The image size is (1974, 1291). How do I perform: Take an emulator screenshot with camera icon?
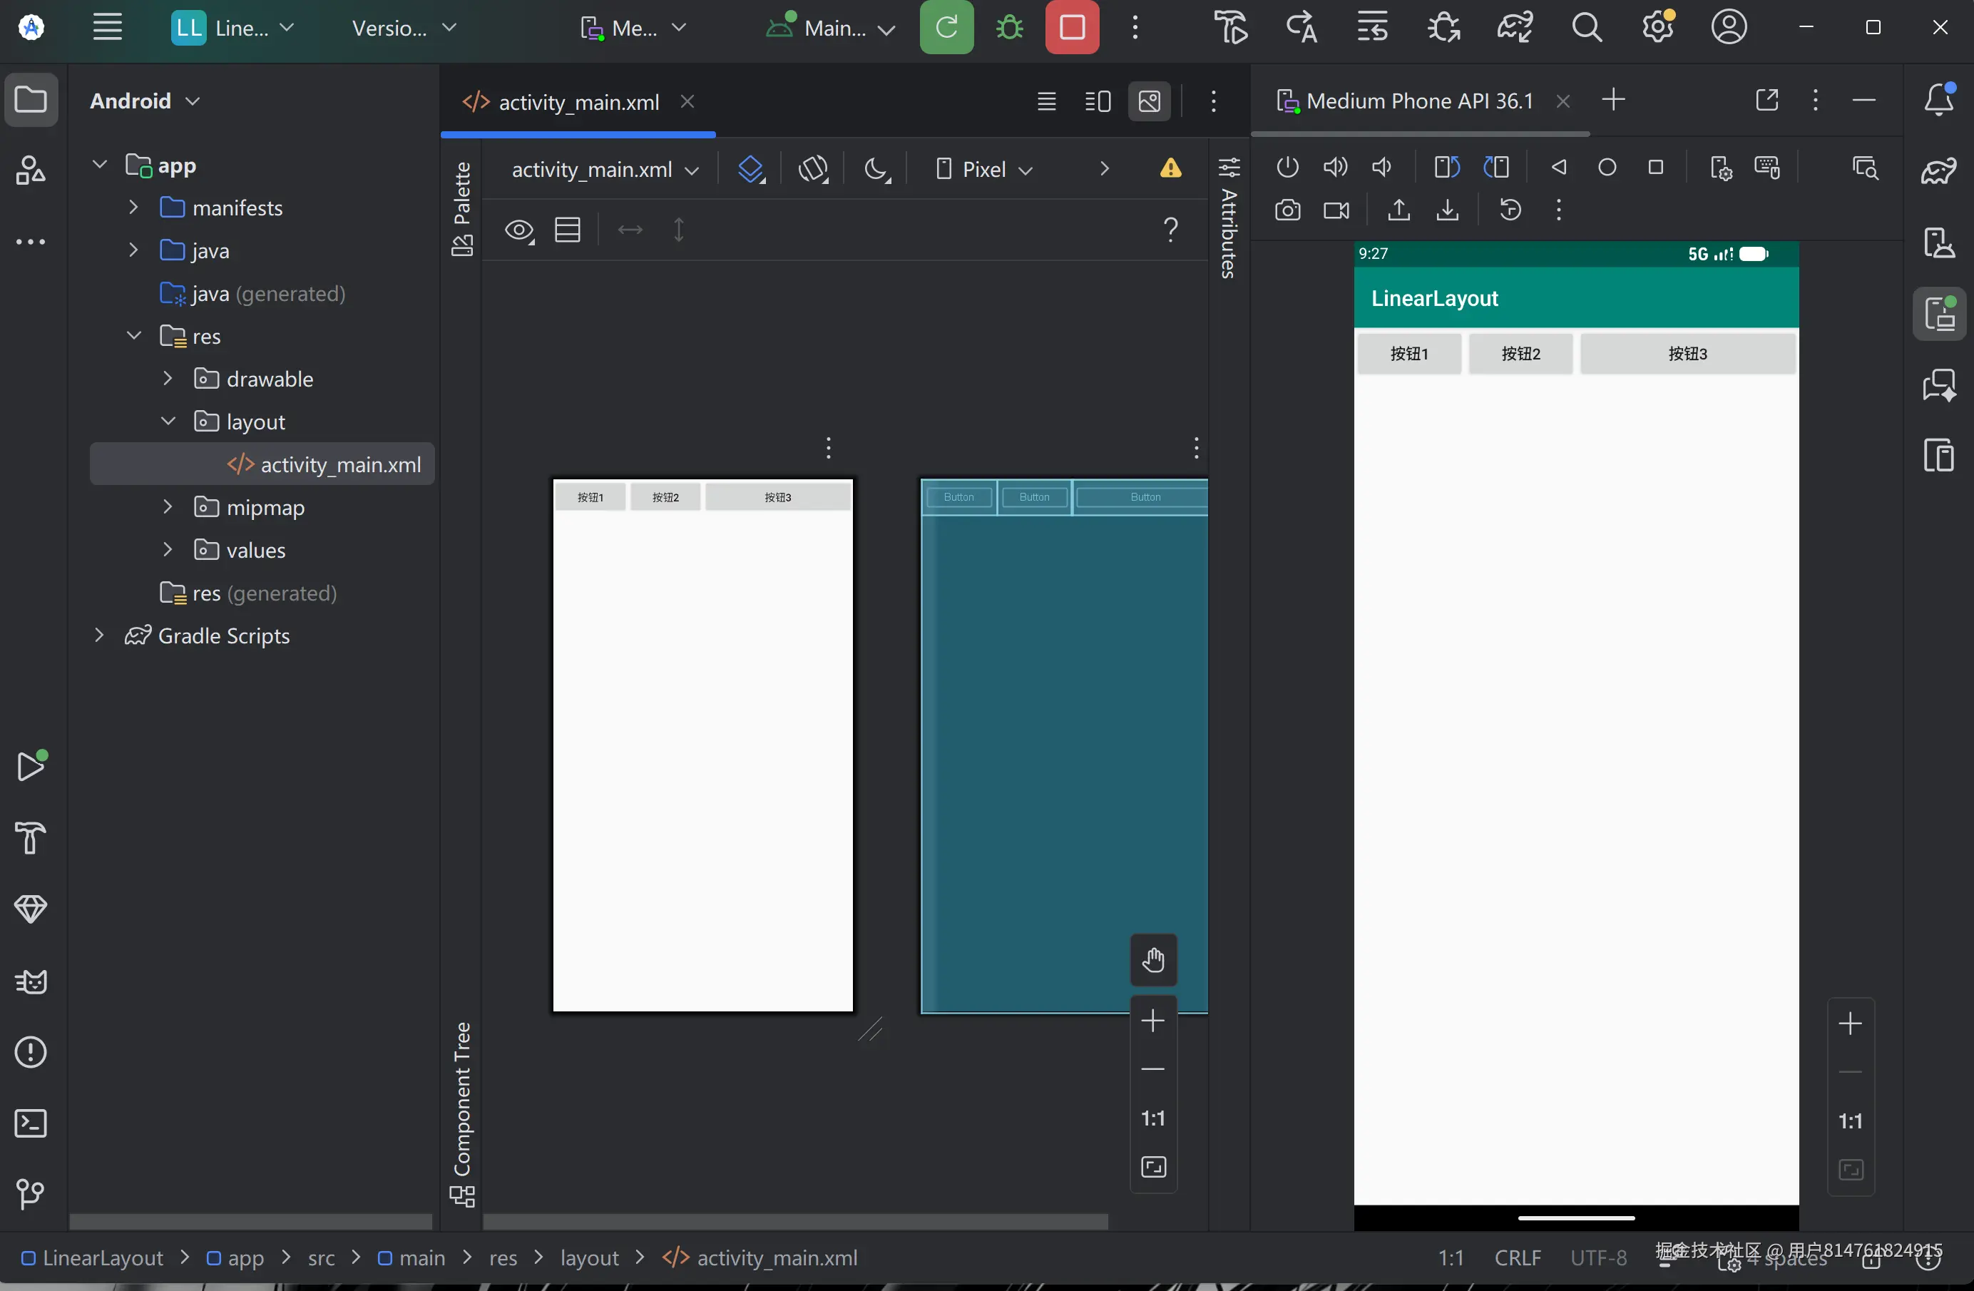(1287, 210)
